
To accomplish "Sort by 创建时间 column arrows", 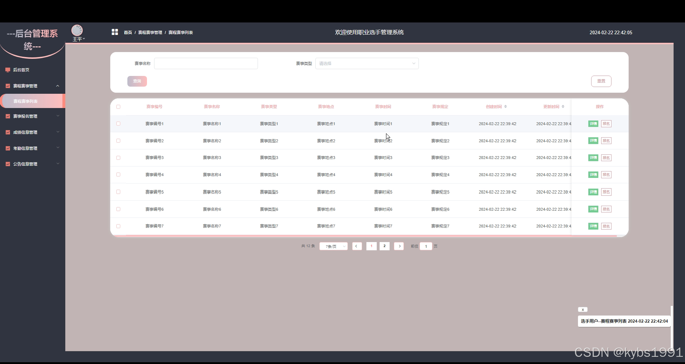I will (x=506, y=107).
